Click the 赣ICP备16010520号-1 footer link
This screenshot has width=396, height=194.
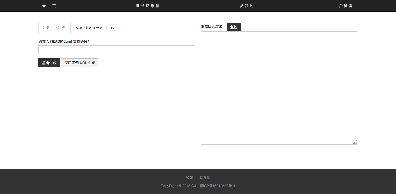click(217, 186)
